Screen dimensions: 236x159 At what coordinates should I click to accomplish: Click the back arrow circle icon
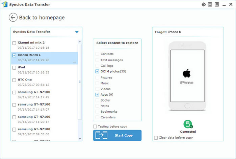coord(13,17)
